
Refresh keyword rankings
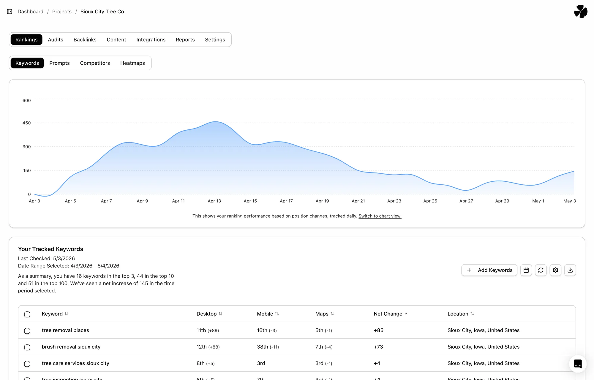[x=541, y=270]
